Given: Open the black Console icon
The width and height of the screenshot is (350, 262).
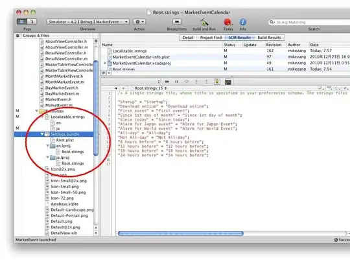Looking at the screenshot, I should pyautogui.click(x=228, y=82).
